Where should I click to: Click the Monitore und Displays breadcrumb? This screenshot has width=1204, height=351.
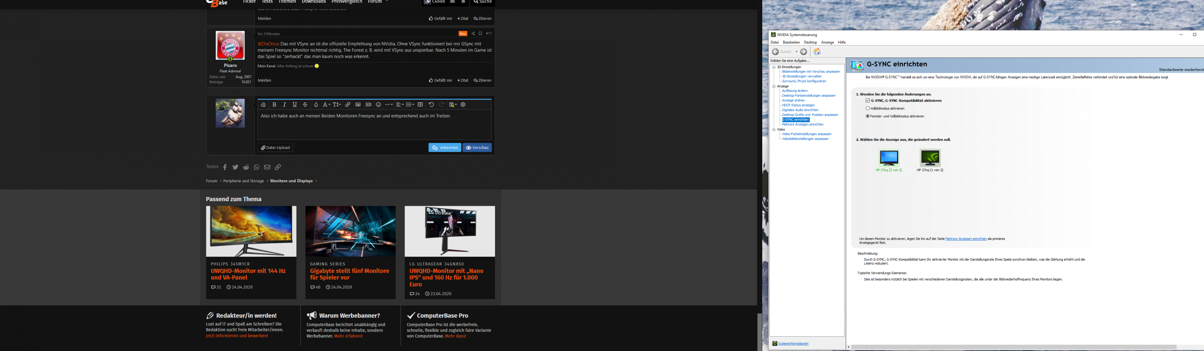(x=291, y=181)
